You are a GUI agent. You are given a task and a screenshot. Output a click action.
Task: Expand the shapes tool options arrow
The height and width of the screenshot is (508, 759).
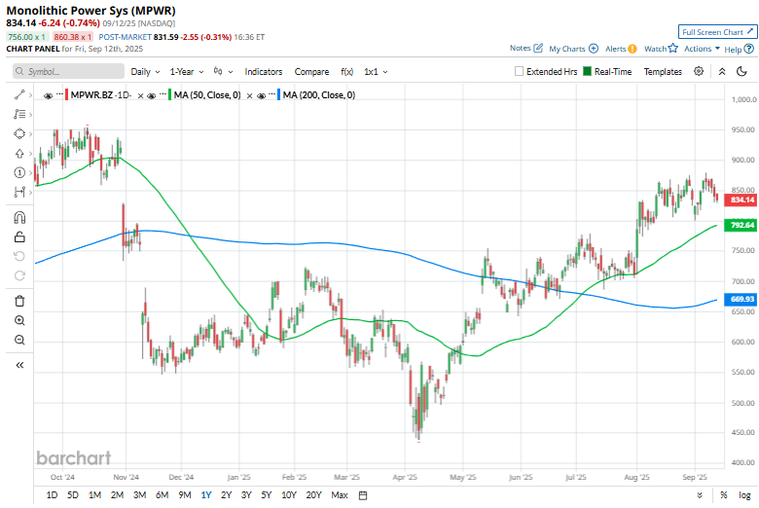(x=30, y=134)
